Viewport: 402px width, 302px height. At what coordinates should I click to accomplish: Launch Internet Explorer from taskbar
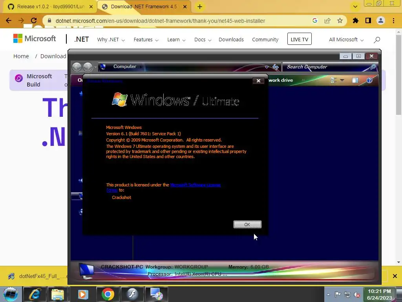pos(35,294)
